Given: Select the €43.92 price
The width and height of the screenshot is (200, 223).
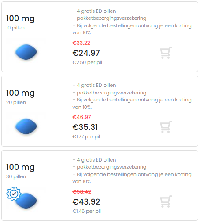Looking at the screenshot, I should [x=86, y=201].
